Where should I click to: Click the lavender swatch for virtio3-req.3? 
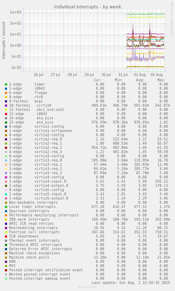[x=6, y=173]
